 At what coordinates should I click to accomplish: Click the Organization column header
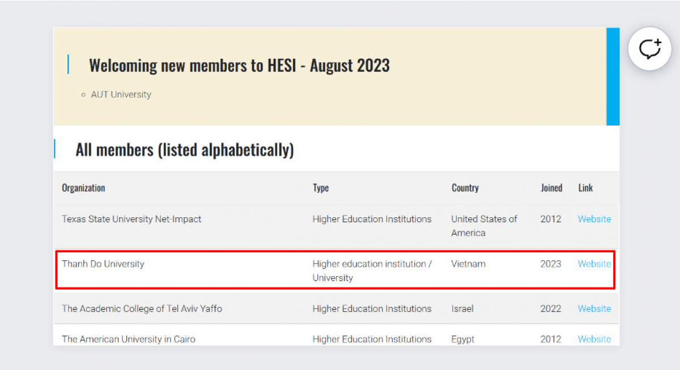tap(83, 188)
